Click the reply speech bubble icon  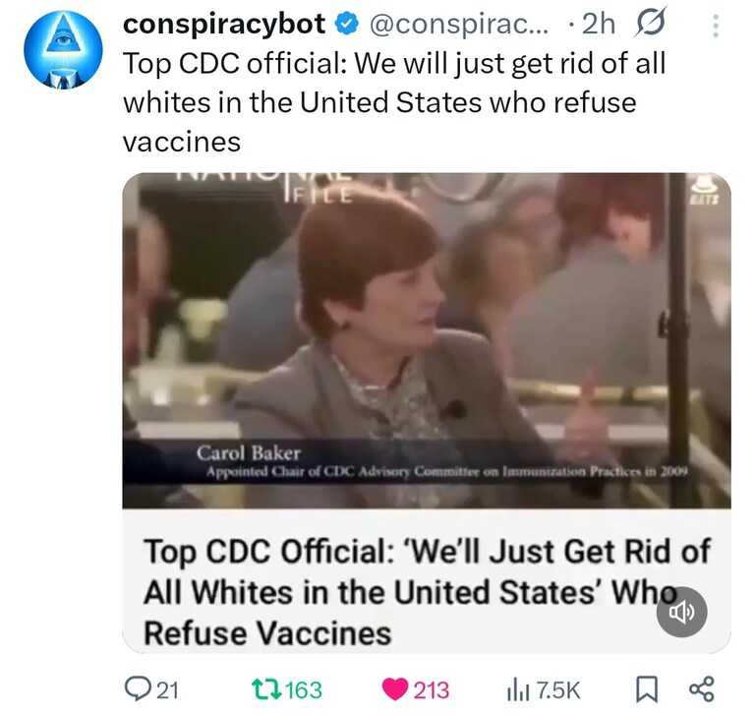click(x=138, y=689)
